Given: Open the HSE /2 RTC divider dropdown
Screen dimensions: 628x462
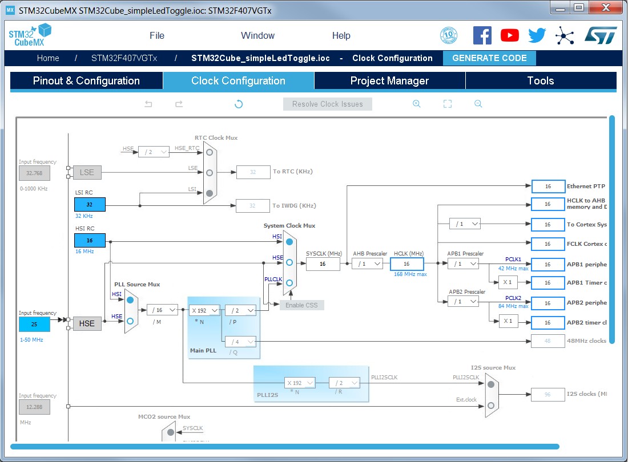Looking at the screenshot, I should pos(154,152).
